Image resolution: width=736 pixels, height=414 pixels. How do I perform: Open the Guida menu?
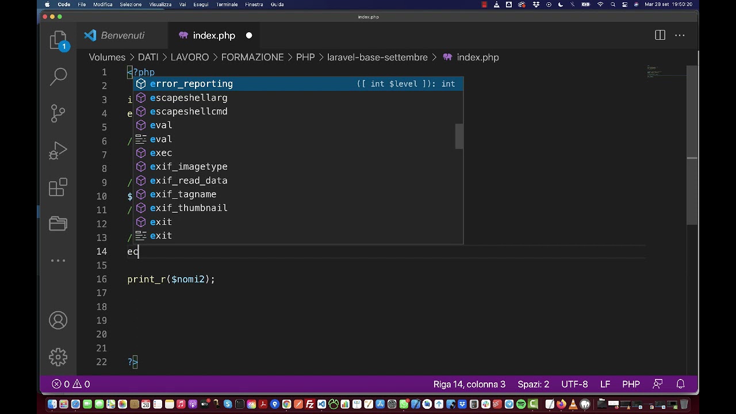point(277,4)
